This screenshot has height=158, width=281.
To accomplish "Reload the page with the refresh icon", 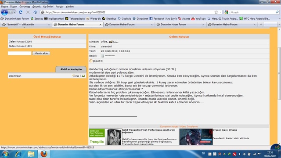I will [x=21, y=12].
